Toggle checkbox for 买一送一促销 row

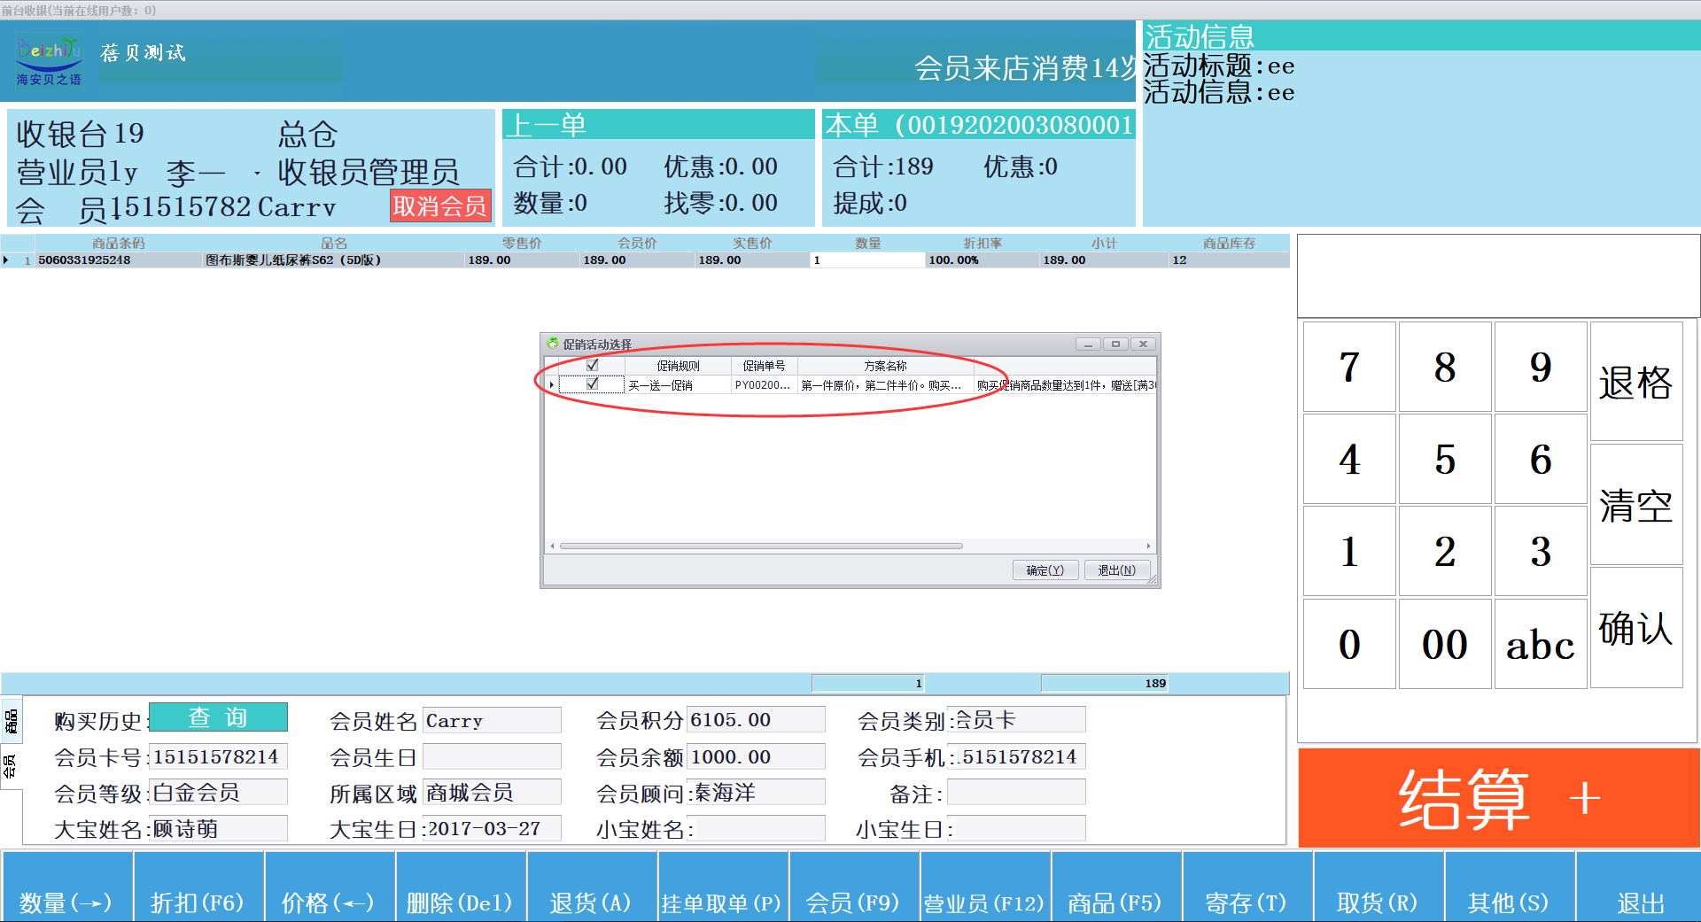point(593,384)
